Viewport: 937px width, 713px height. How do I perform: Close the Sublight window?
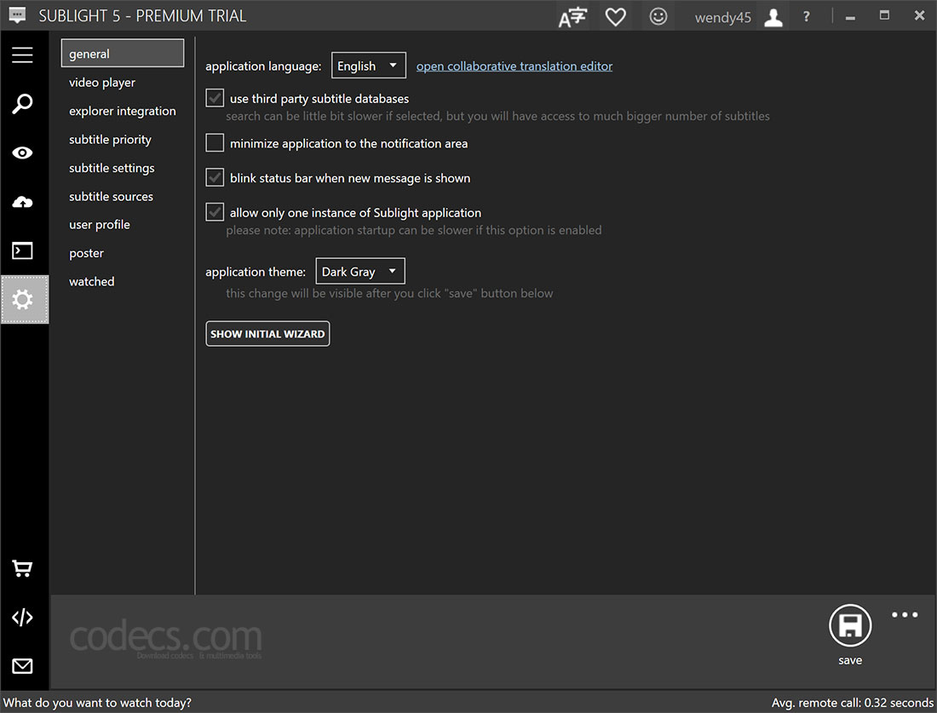(x=919, y=15)
